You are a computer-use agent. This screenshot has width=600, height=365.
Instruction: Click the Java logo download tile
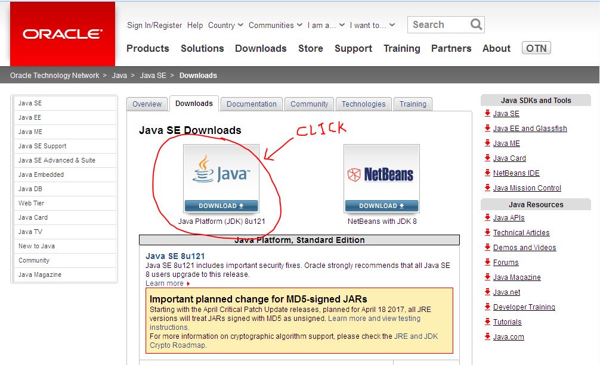(x=221, y=179)
